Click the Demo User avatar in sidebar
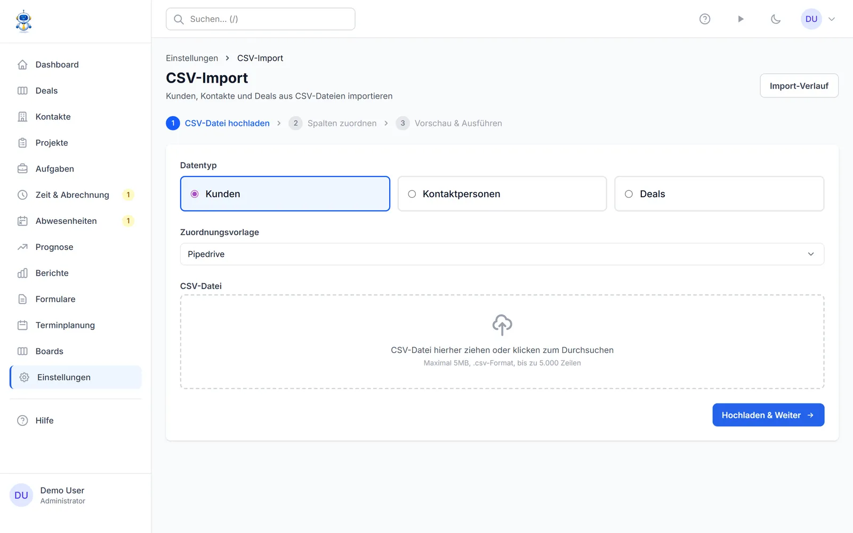 (x=21, y=495)
